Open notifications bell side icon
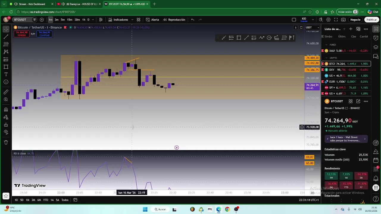The width and height of the screenshot is (381, 214). (376, 178)
